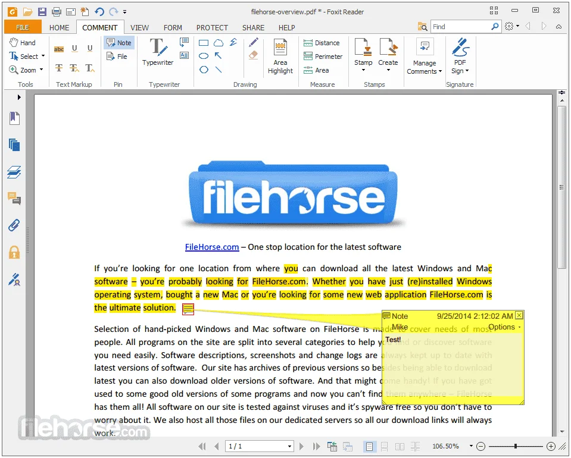The image size is (571, 458).
Task: Switch to the PROTECT tab
Action: point(212,27)
